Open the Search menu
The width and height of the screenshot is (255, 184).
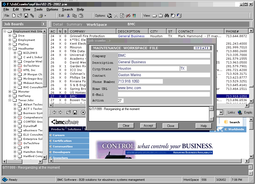[x=67, y=9]
